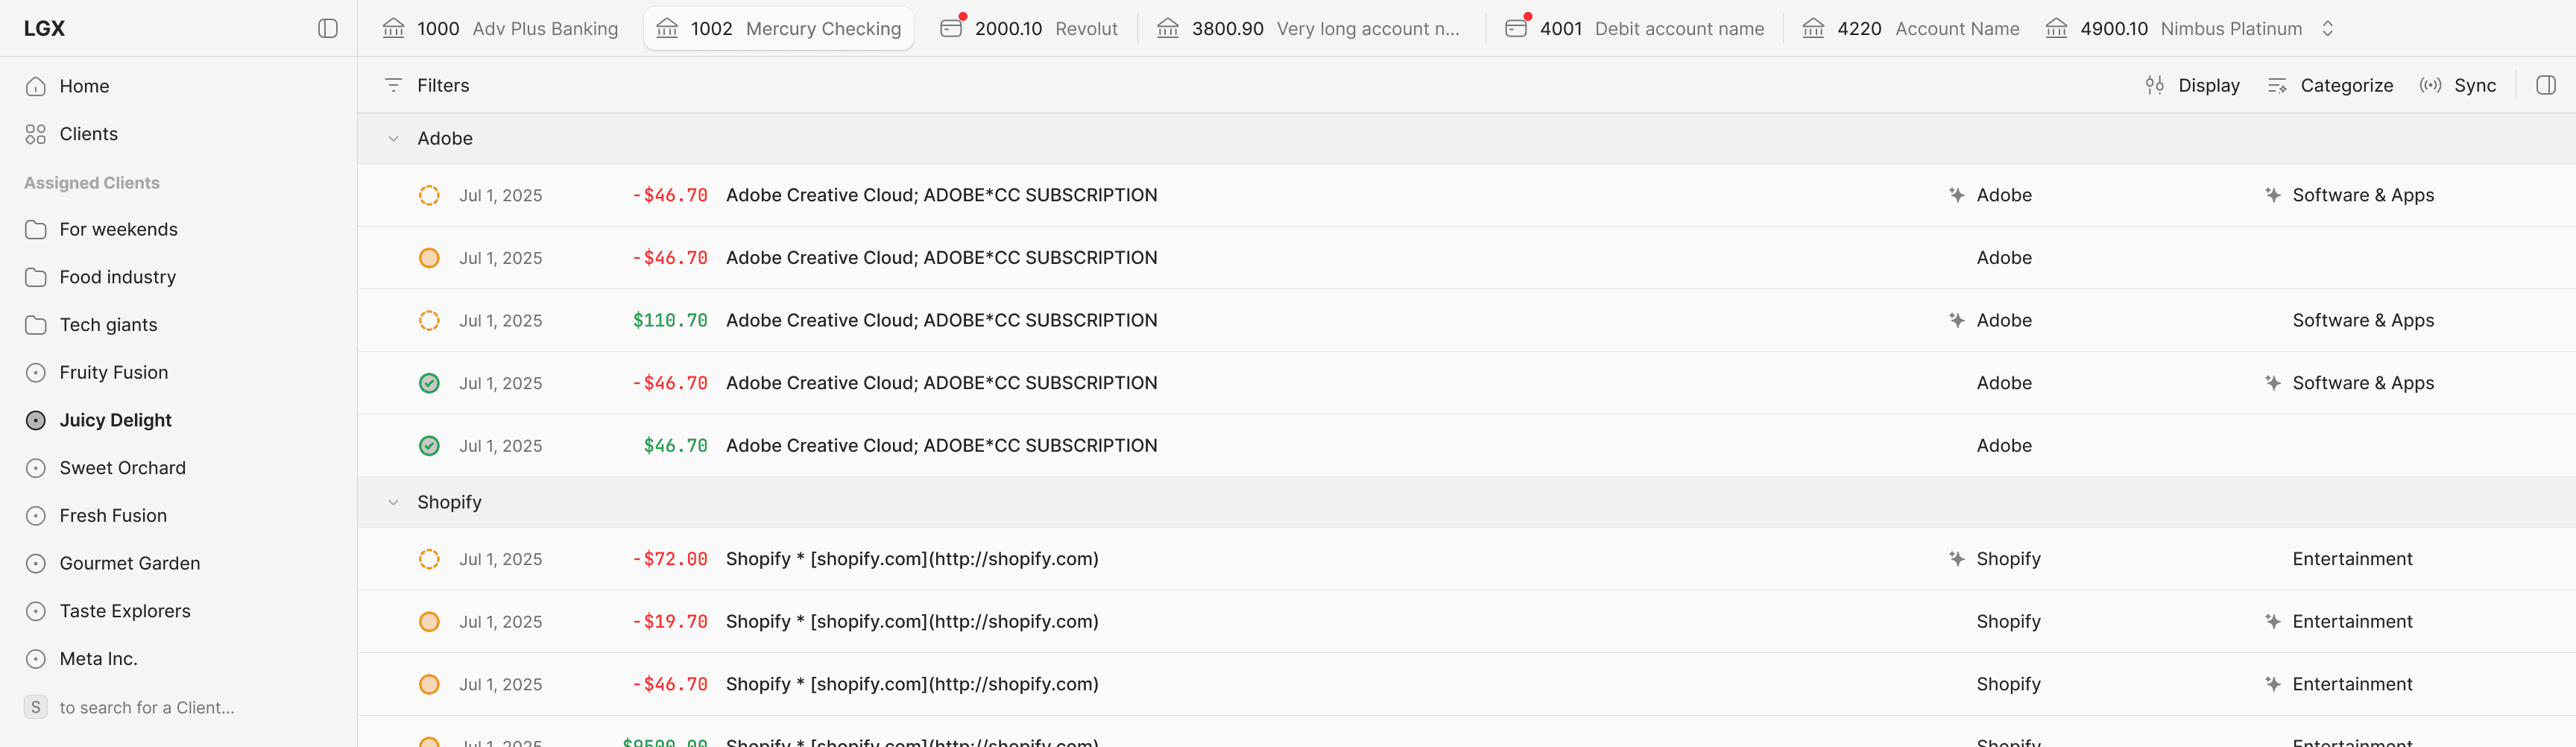Open vendor Adobe field on second Adobe row
Image resolution: width=2576 pixels, height=747 pixels.
pos(2004,258)
